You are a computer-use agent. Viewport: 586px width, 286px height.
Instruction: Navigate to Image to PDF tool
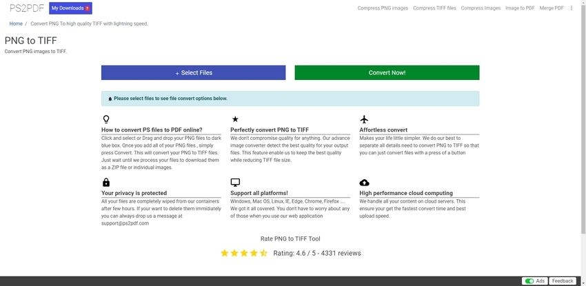pos(520,8)
